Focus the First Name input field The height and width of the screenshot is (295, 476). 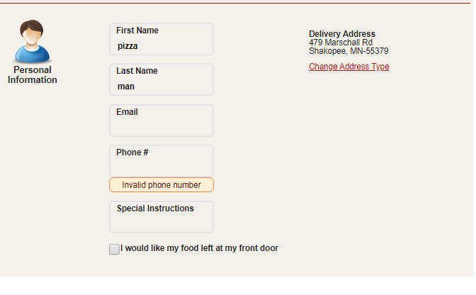(161, 39)
